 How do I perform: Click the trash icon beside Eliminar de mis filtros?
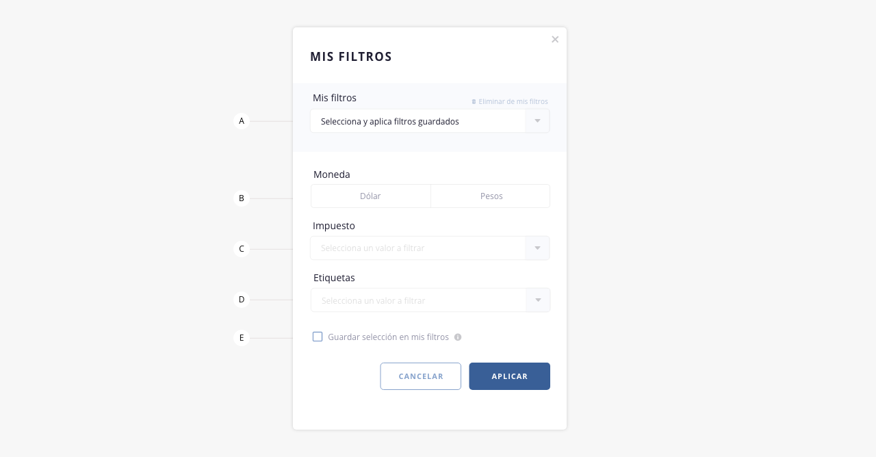[474, 102]
